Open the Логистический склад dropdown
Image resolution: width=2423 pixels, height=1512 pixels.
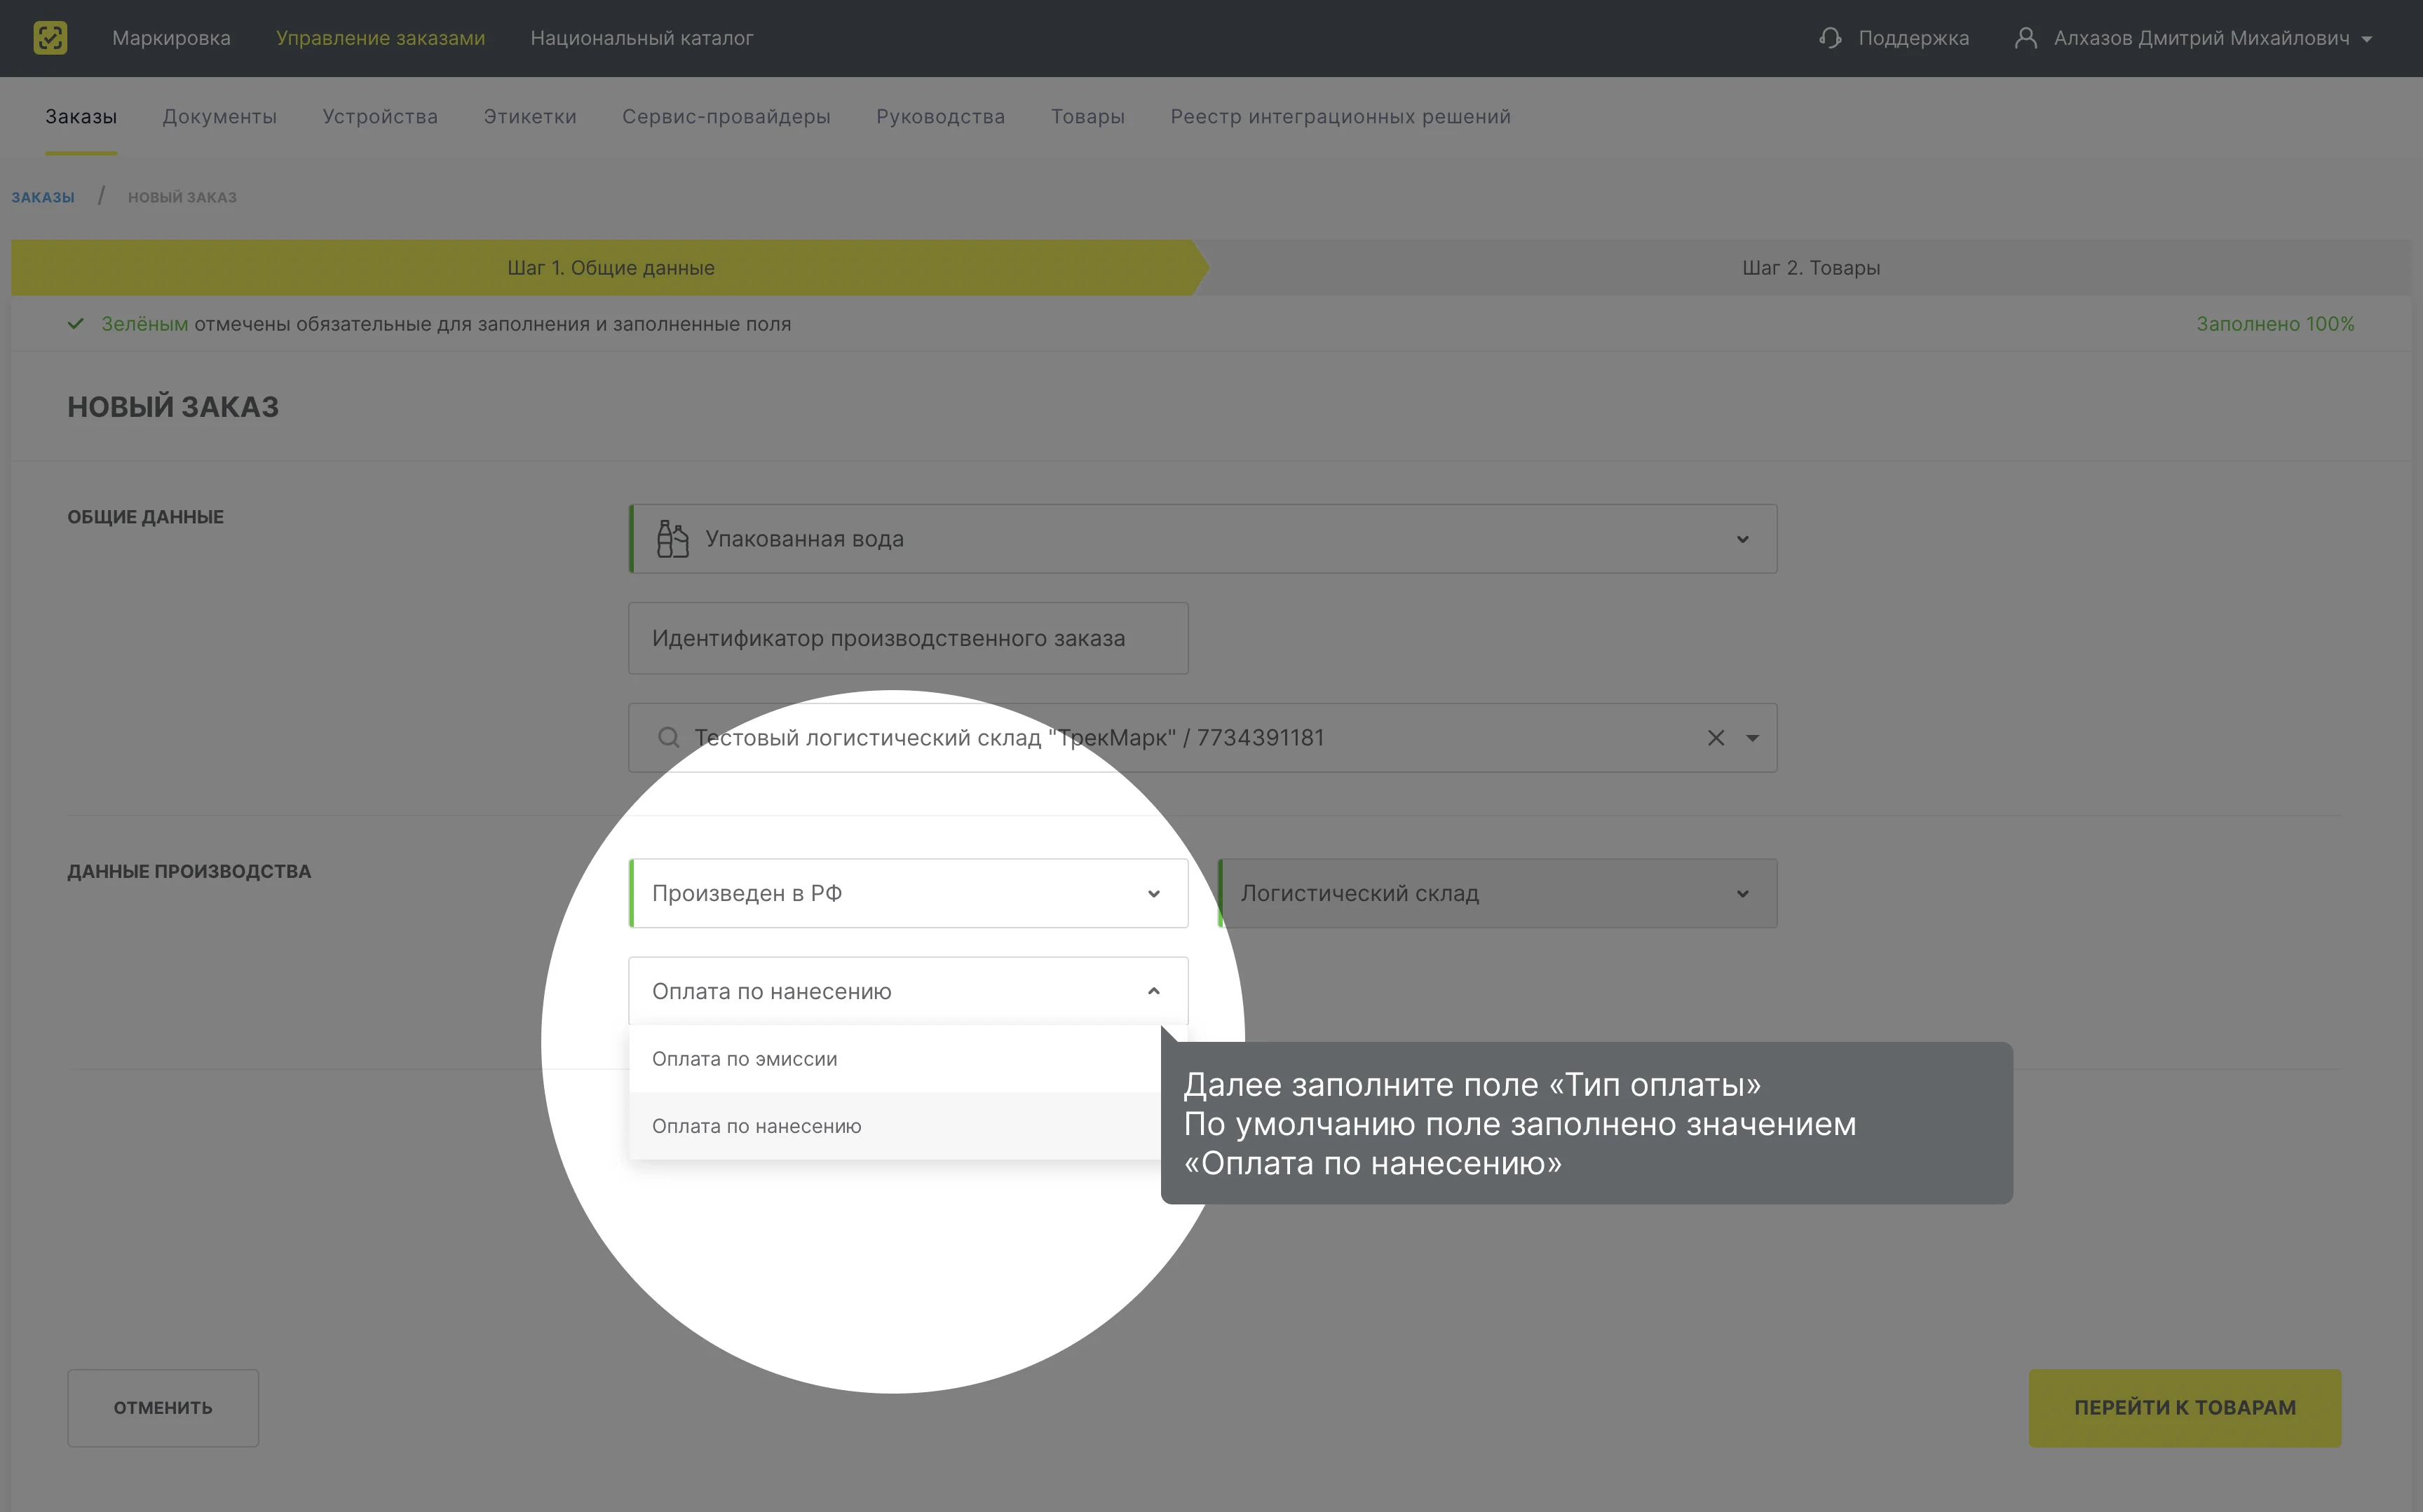(1498, 893)
